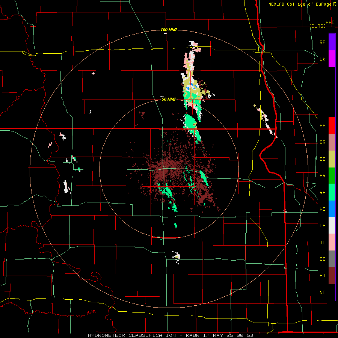This screenshot has width=338, height=338.
Task: Click the DS legend label
Action: tap(322, 226)
